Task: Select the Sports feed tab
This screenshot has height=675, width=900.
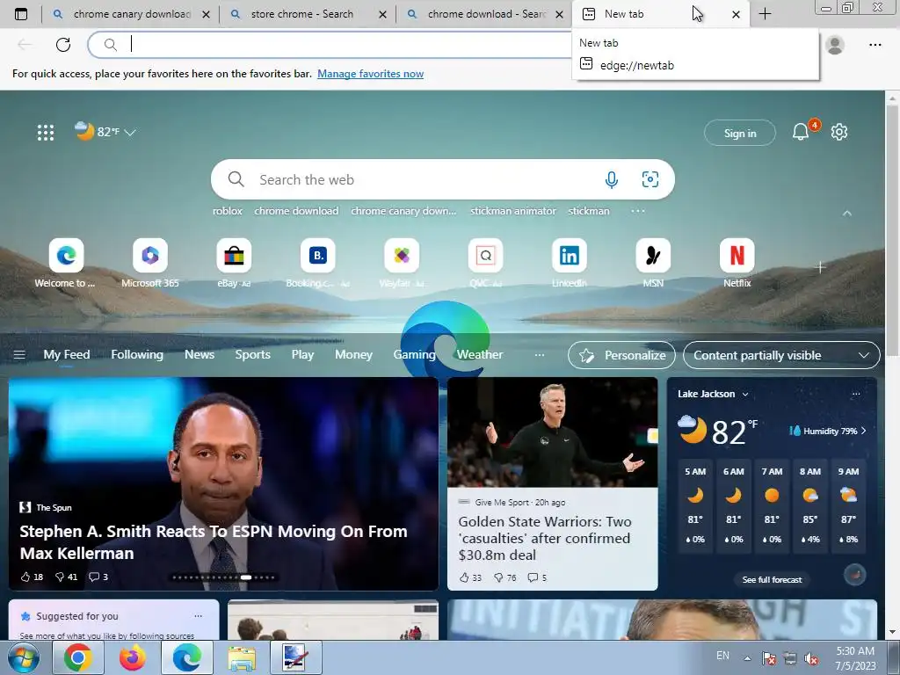Action: pyautogui.click(x=252, y=355)
